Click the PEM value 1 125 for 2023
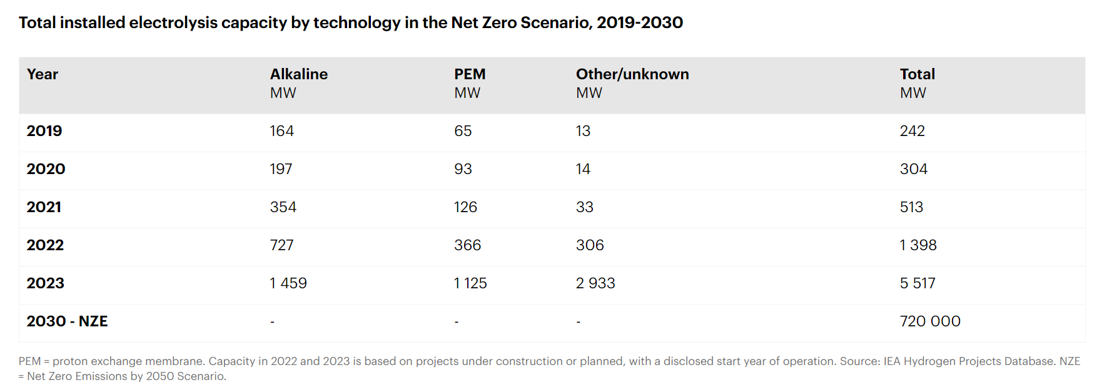 tap(470, 283)
